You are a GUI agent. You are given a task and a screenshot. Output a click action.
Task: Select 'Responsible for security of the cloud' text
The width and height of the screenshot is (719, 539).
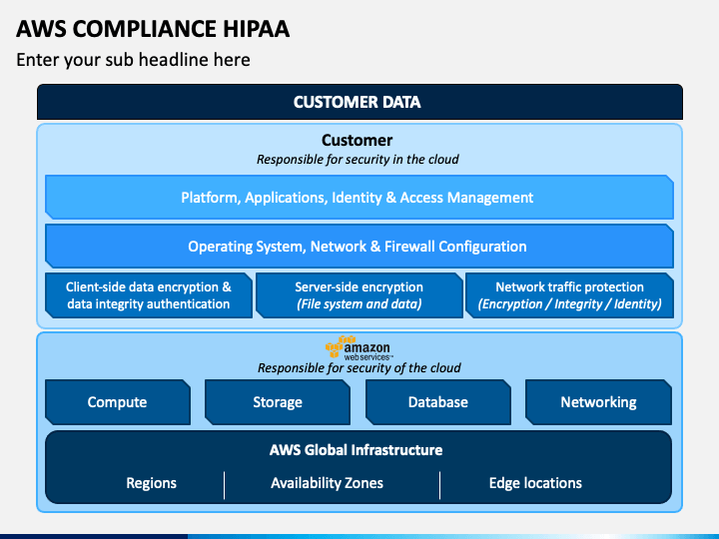(359, 368)
